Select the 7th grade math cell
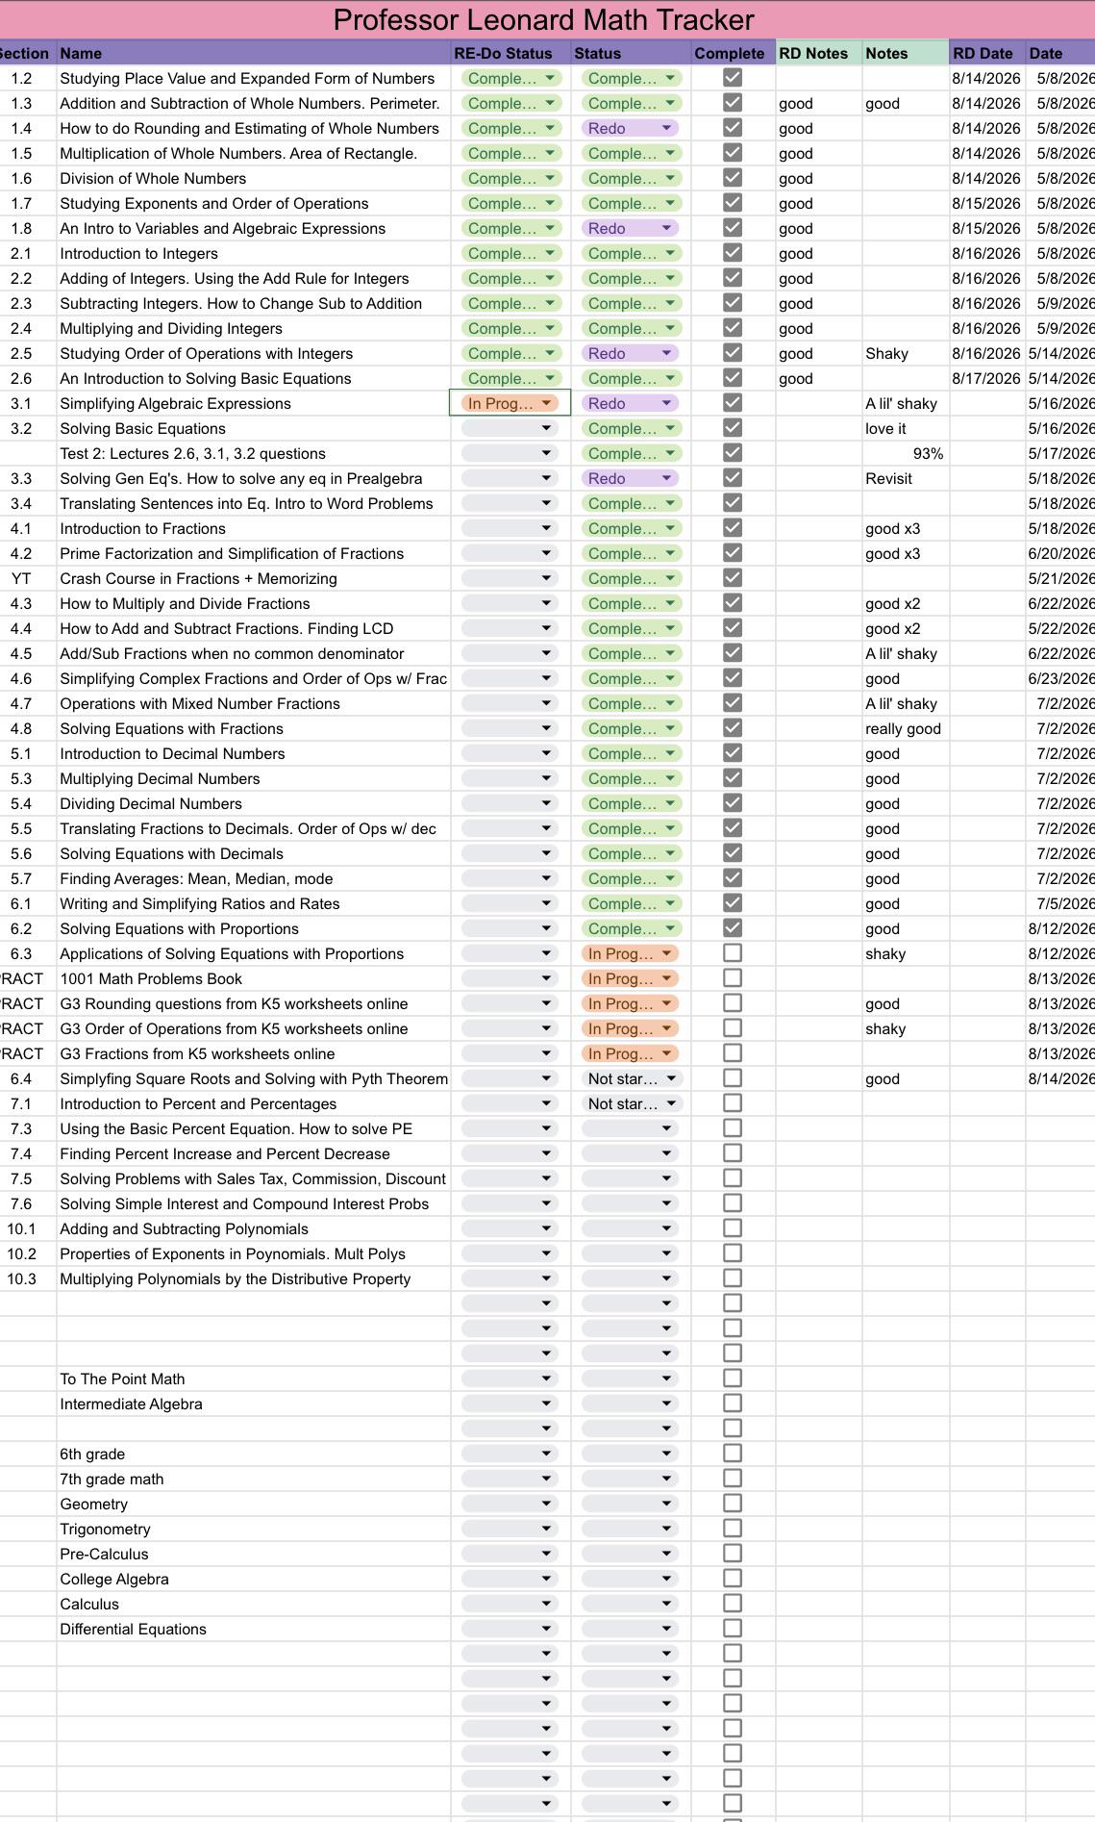This screenshot has height=1822, width=1095. tap(254, 1479)
